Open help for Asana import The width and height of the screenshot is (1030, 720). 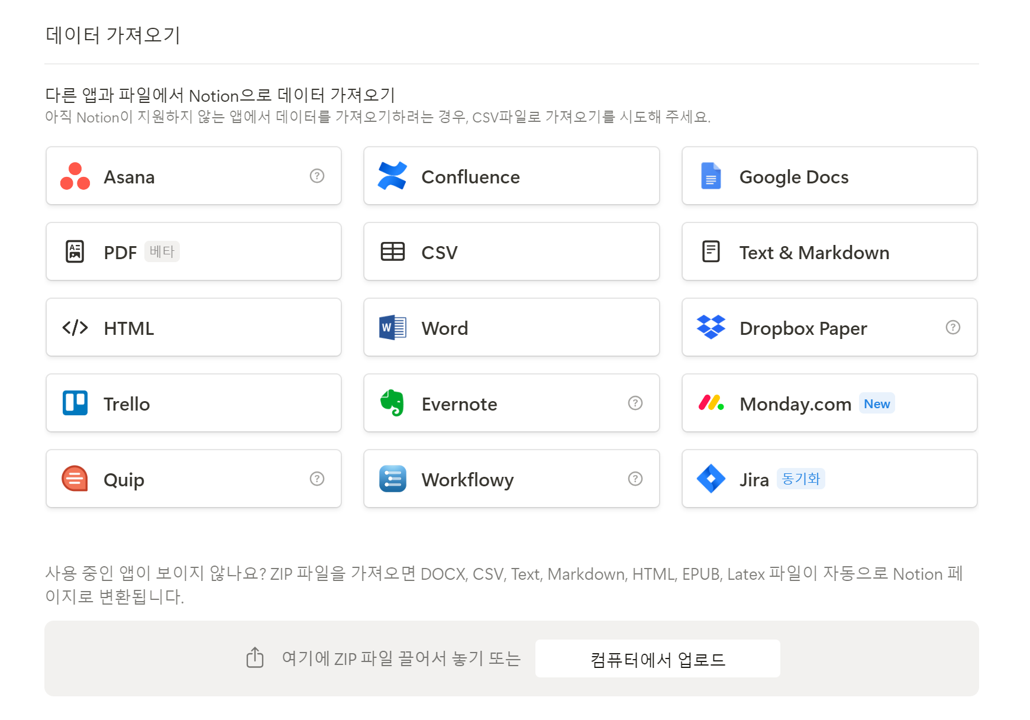click(317, 176)
